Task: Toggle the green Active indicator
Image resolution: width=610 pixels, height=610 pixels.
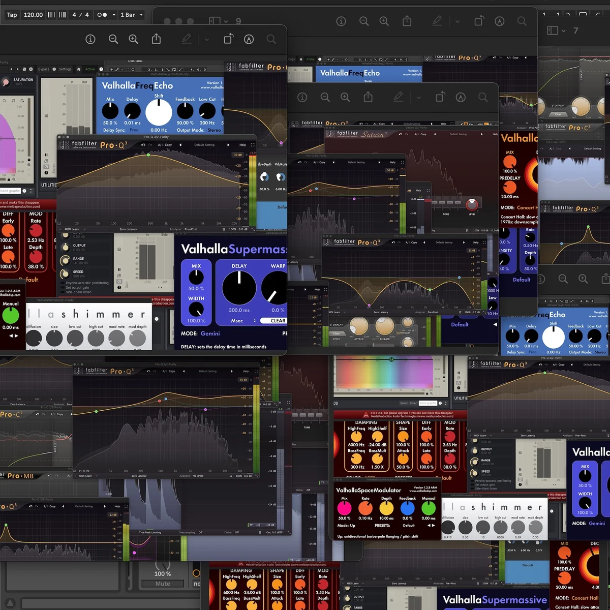Action: click(89, 69)
